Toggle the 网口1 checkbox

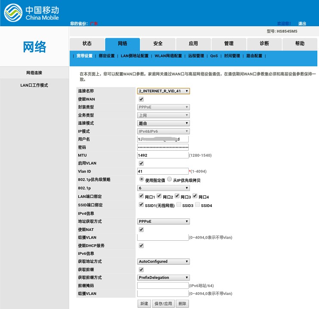click(141, 196)
